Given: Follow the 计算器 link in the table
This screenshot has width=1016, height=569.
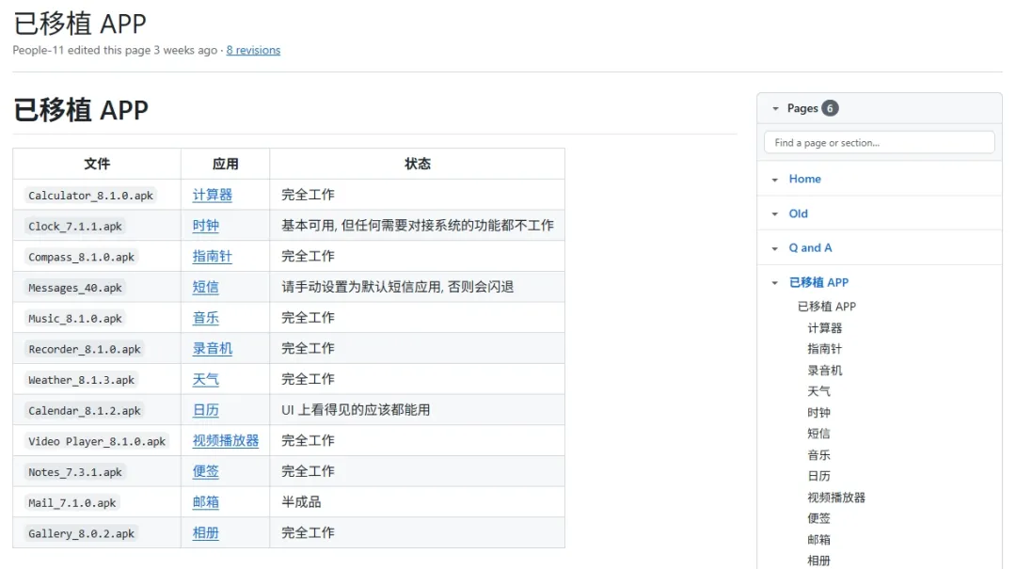Looking at the screenshot, I should point(212,195).
